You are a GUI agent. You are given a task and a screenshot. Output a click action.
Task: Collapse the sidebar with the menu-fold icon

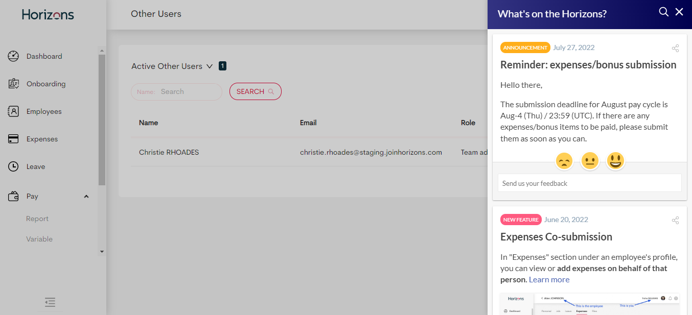(x=50, y=302)
